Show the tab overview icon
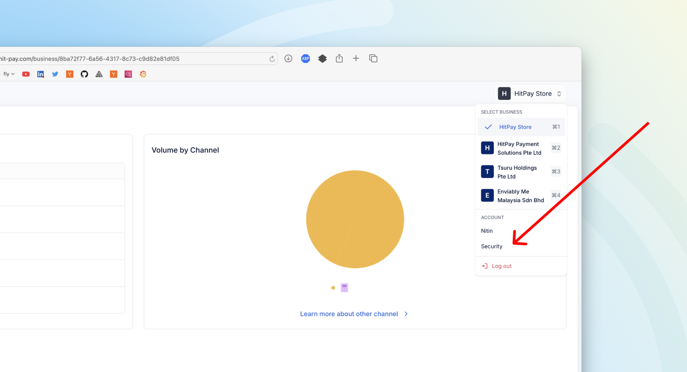Image resolution: width=687 pixels, height=372 pixels. pos(373,58)
